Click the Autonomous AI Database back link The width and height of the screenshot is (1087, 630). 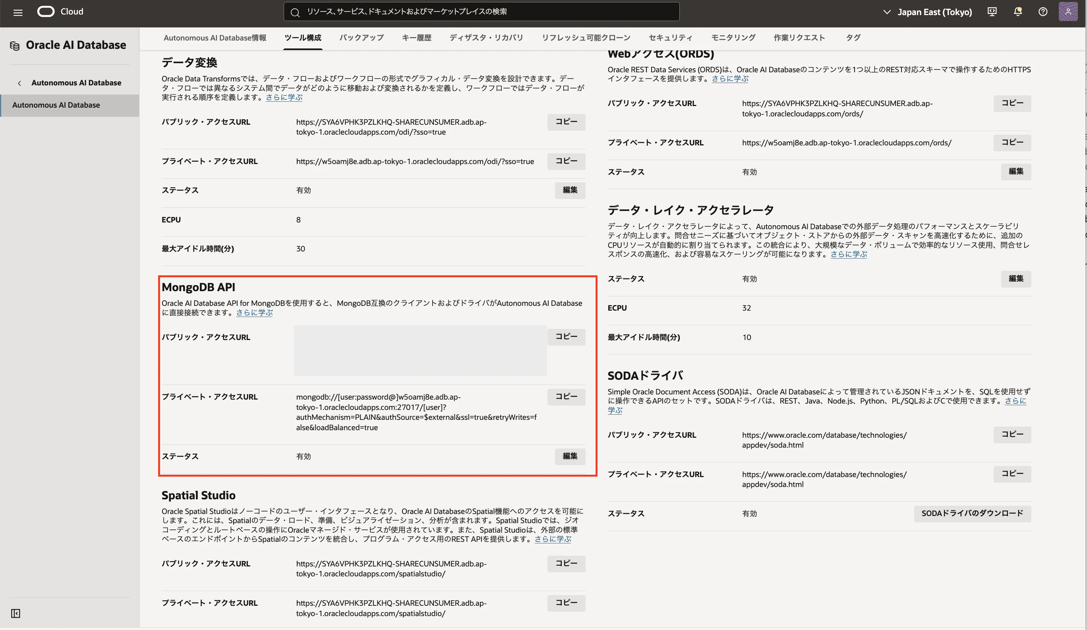pos(76,83)
